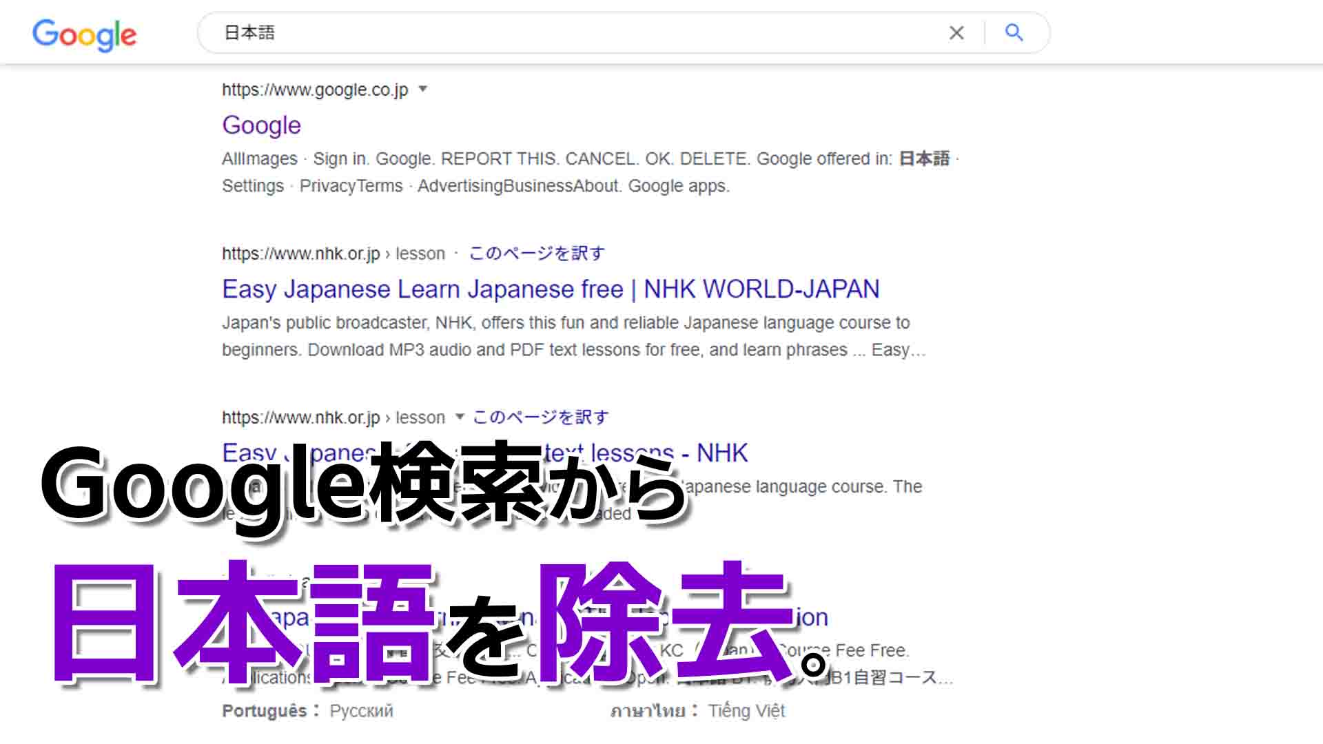The image size is (1323, 744).
Task: Select the 'Русский' language text
Action: coord(361,711)
